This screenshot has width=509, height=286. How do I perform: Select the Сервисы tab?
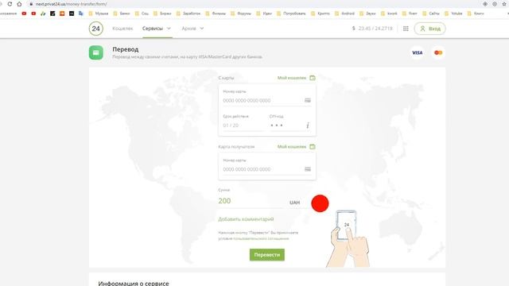pyautogui.click(x=153, y=29)
